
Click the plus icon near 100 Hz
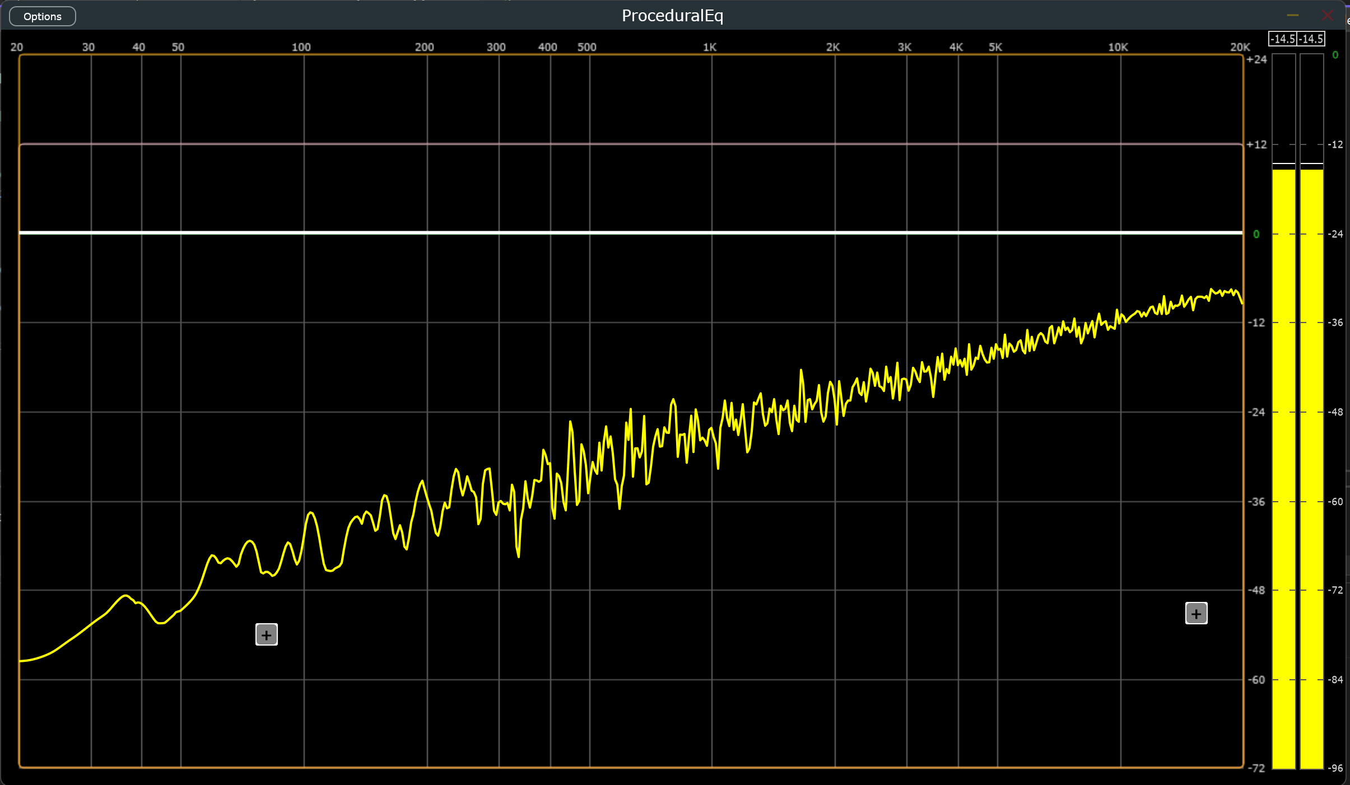coord(267,635)
